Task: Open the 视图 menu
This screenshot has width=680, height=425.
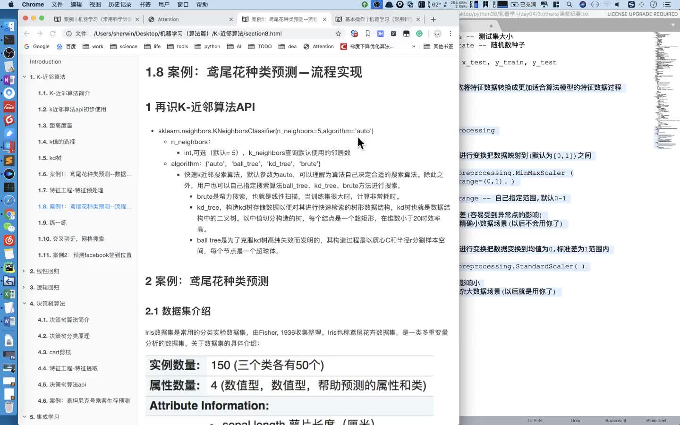Action: (x=95, y=4)
